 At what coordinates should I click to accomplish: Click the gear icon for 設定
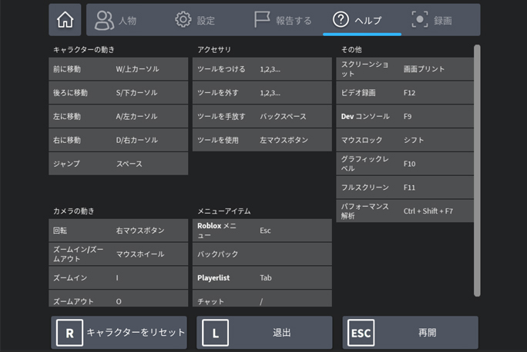[x=183, y=20]
